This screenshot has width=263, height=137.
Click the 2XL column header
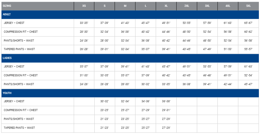pos(187,6)
